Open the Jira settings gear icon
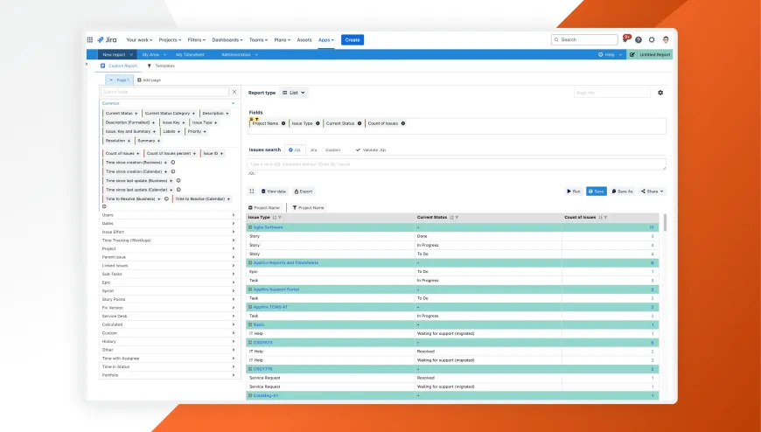The image size is (761, 432). [x=652, y=40]
